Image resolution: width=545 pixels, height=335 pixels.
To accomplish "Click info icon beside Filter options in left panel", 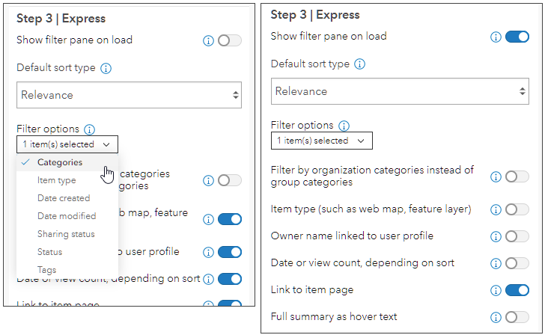I will pos(90,129).
